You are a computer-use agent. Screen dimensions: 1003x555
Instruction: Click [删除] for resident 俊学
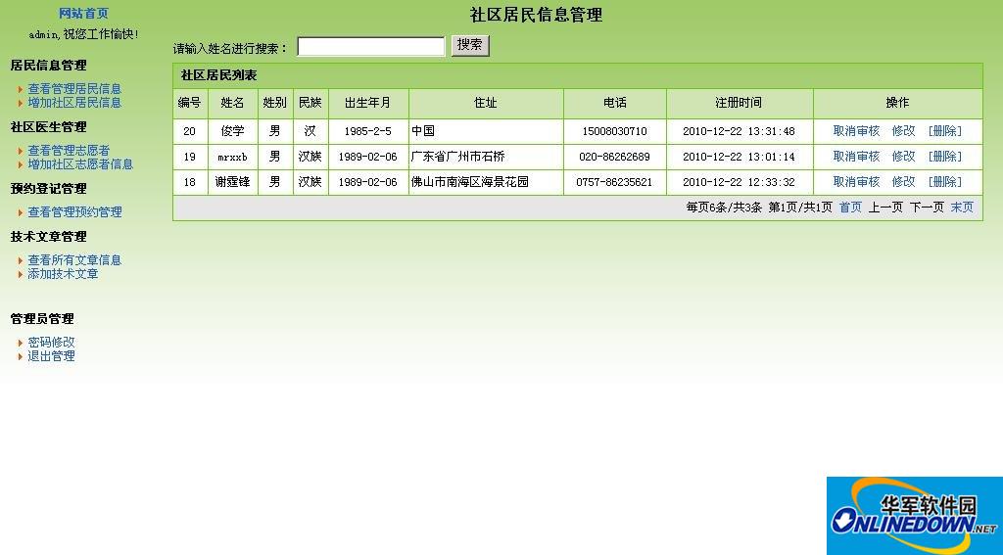coord(945,131)
